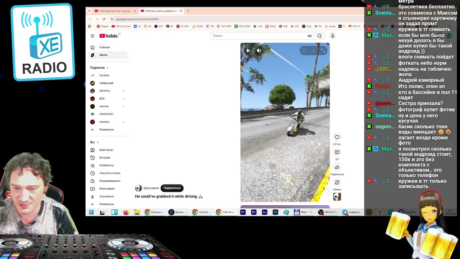Go to the YouTube logo home page

coord(109,36)
